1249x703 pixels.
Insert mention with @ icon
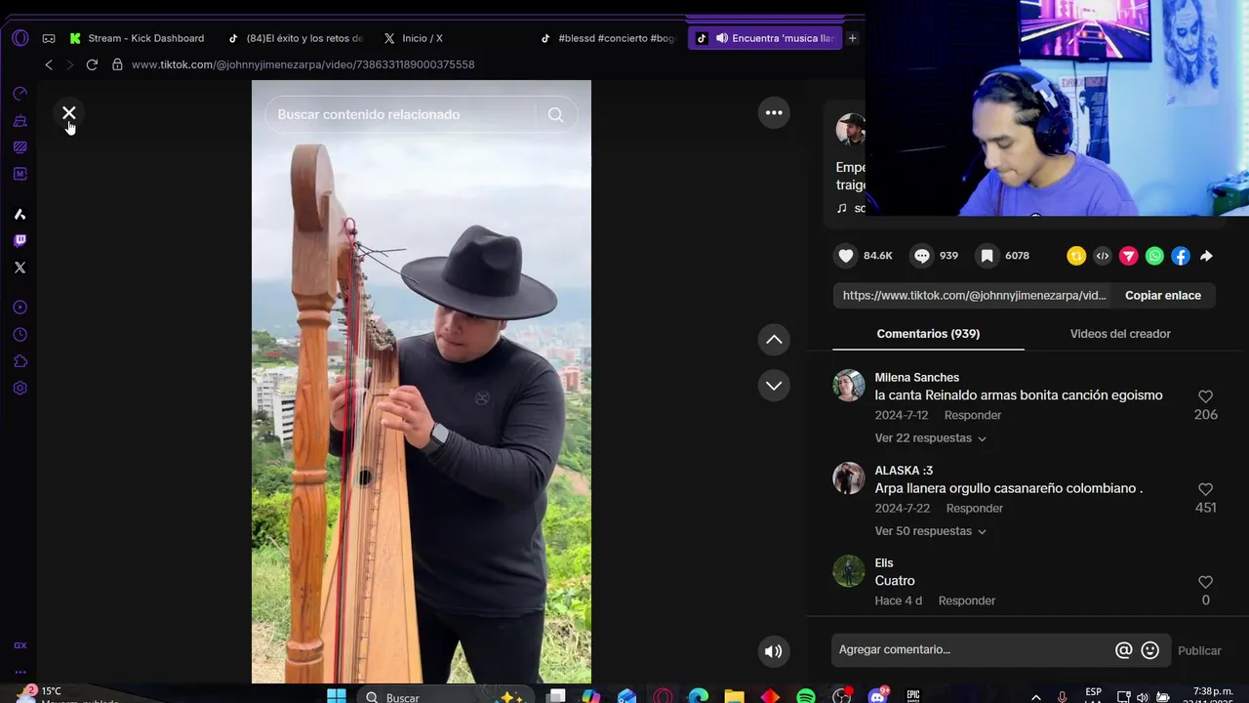[x=1124, y=650]
